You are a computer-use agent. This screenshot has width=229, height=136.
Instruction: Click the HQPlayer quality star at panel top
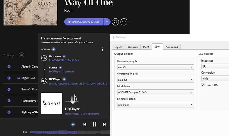pyautogui.click(x=53, y=49)
